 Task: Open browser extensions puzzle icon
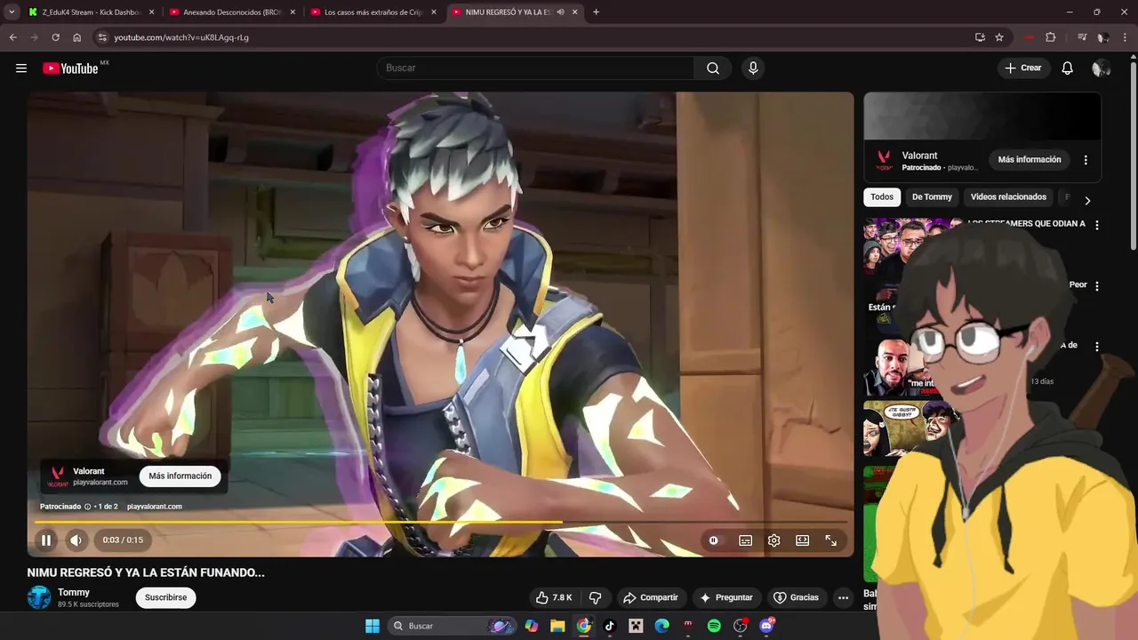(x=1051, y=37)
